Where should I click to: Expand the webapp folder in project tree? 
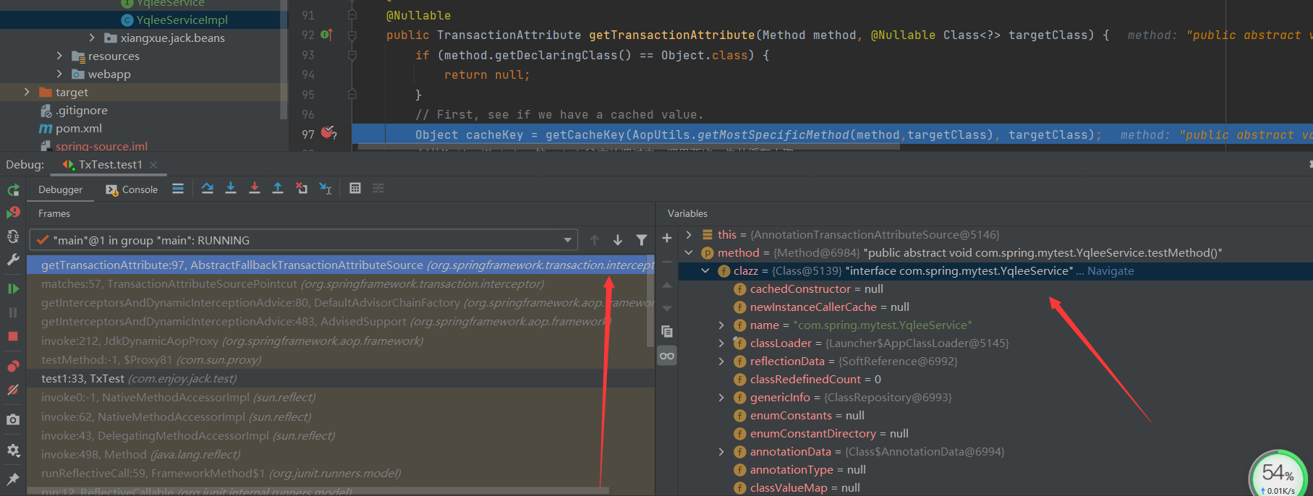tap(59, 74)
